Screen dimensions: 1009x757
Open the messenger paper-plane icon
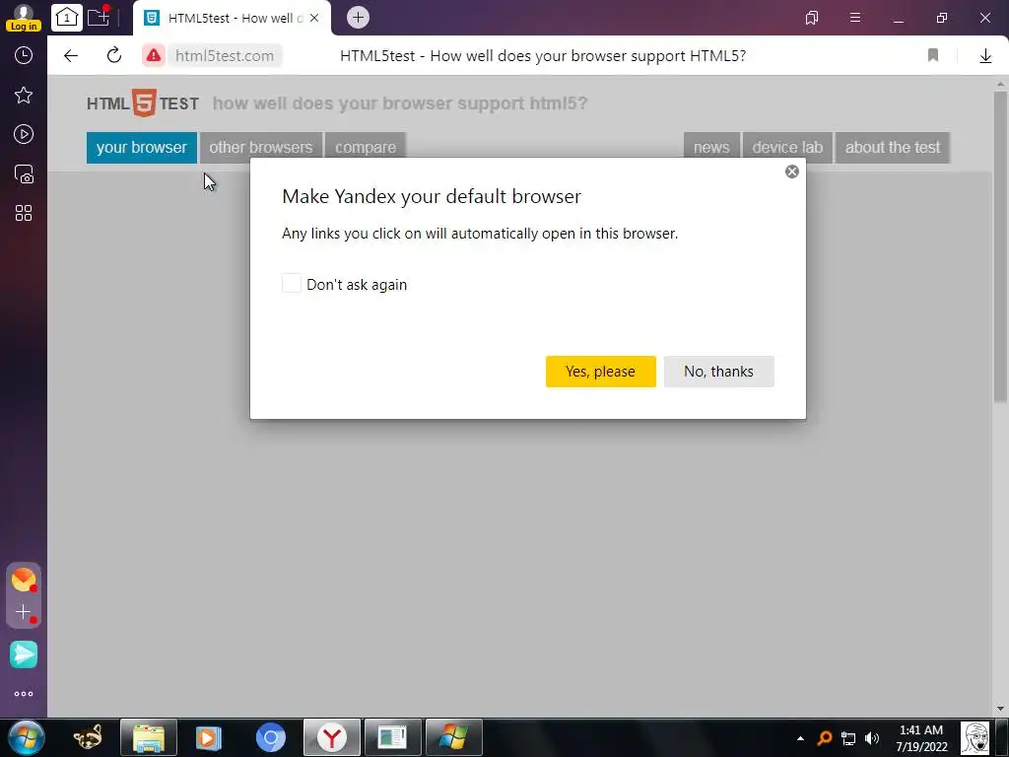point(24,654)
